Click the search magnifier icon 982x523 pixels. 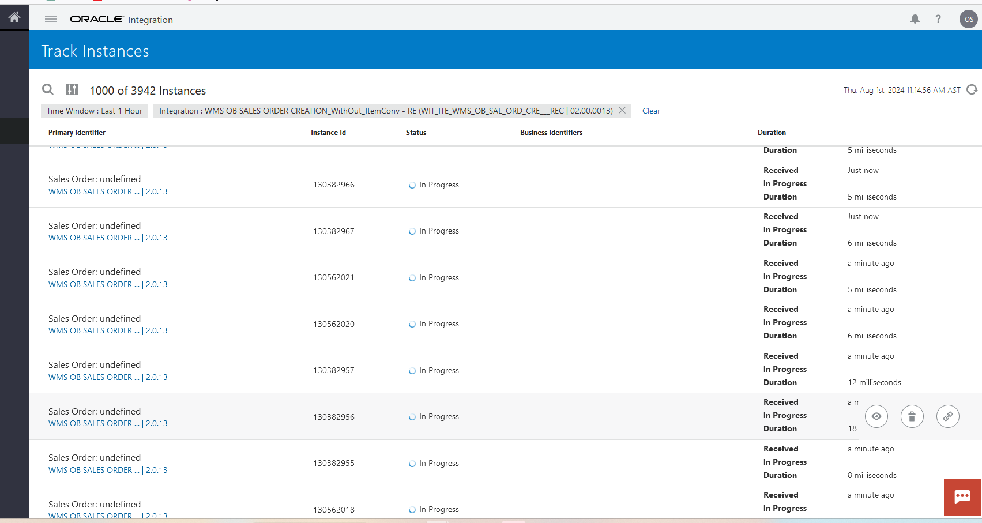[48, 89]
